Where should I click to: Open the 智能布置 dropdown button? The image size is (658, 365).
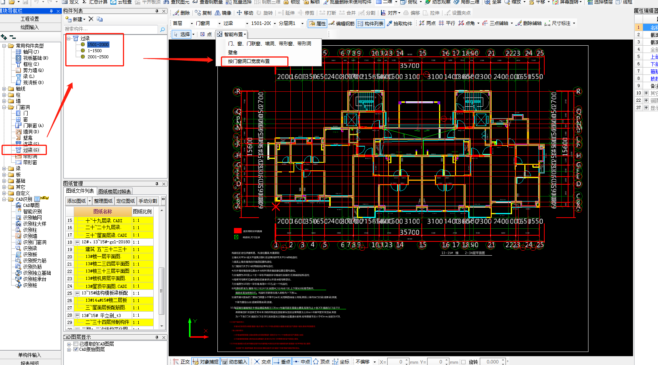(x=231, y=34)
